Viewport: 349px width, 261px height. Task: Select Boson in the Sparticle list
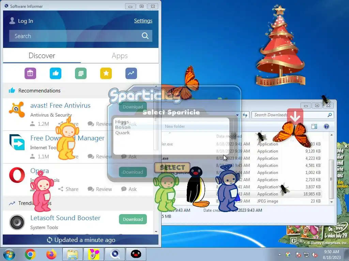123,127
